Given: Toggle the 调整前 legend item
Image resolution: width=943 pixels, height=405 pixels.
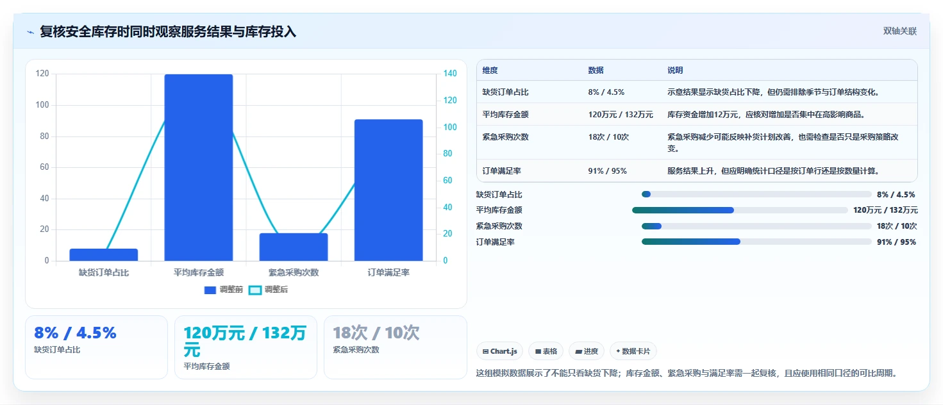Looking at the screenshot, I should point(224,290).
